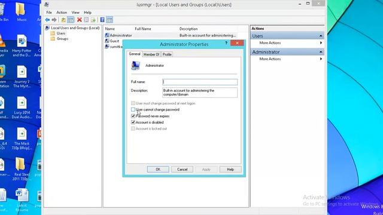Close the Administrator Properties dialog

click(x=237, y=43)
